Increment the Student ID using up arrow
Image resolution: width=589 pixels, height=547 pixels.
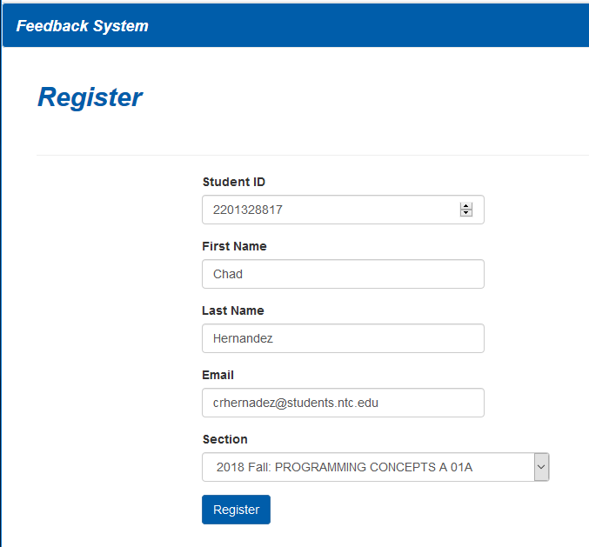point(466,206)
